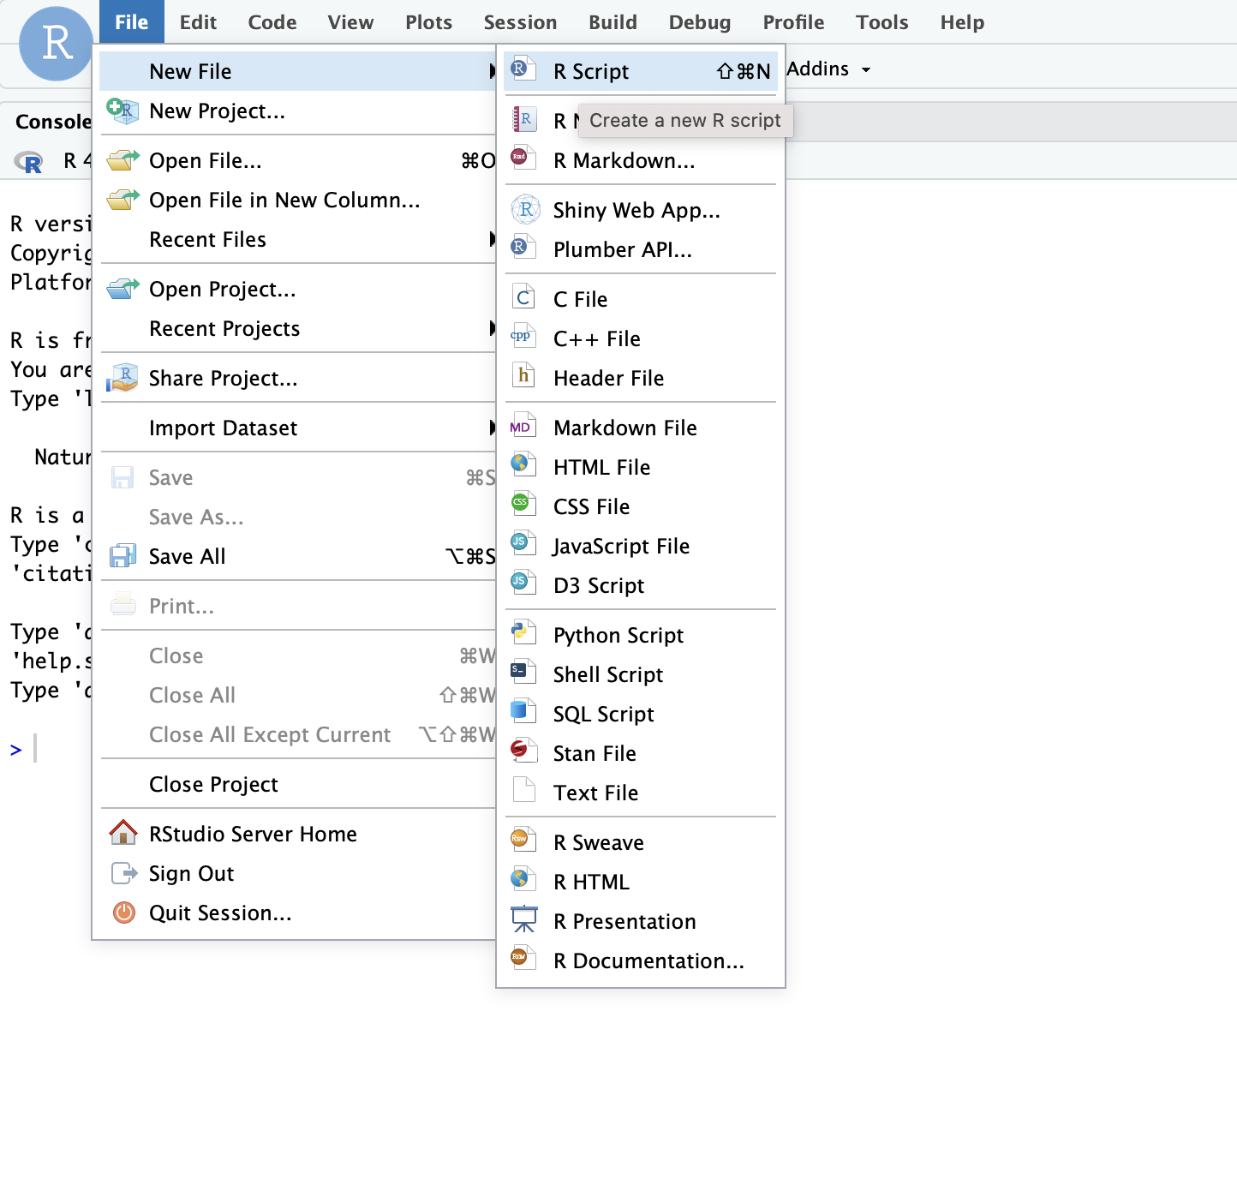Click the R Markdown file icon
This screenshot has height=1203, width=1237.
pyautogui.click(x=523, y=159)
